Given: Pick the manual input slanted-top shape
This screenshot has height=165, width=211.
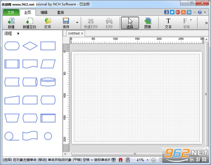Looking at the screenshot, I should [12, 100].
